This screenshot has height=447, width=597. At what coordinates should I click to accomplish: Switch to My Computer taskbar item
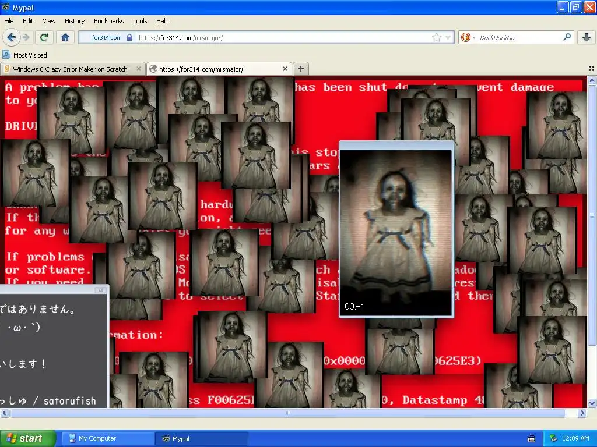[x=107, y=438]
